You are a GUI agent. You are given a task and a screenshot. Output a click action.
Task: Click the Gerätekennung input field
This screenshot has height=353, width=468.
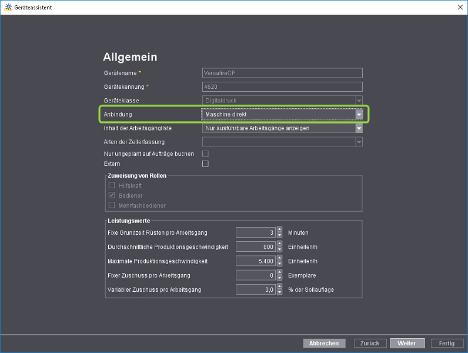[x=282, y=86]
